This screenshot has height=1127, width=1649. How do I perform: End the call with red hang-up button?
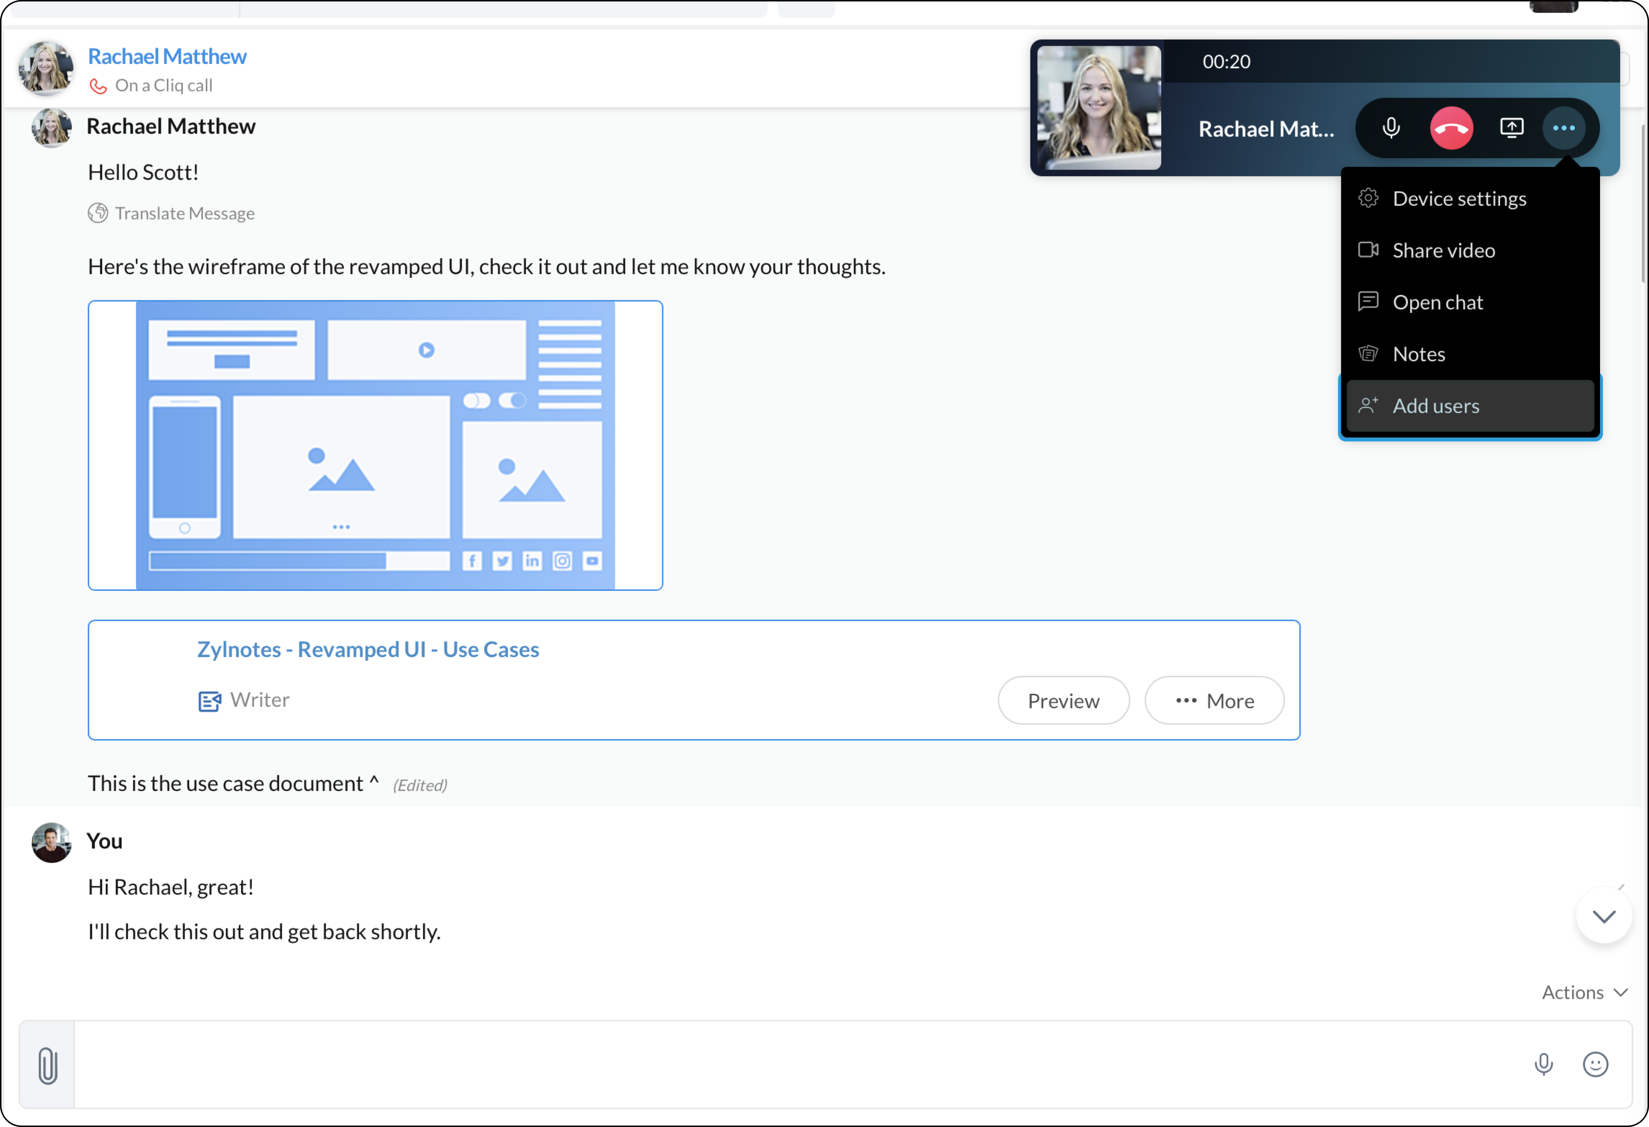coord(1451,128)
